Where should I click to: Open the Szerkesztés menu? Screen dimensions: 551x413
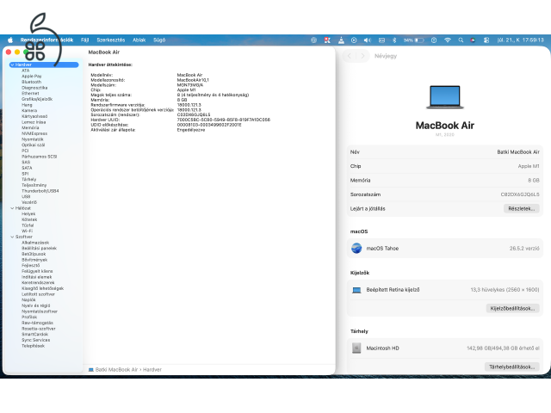tap(111, 40)
